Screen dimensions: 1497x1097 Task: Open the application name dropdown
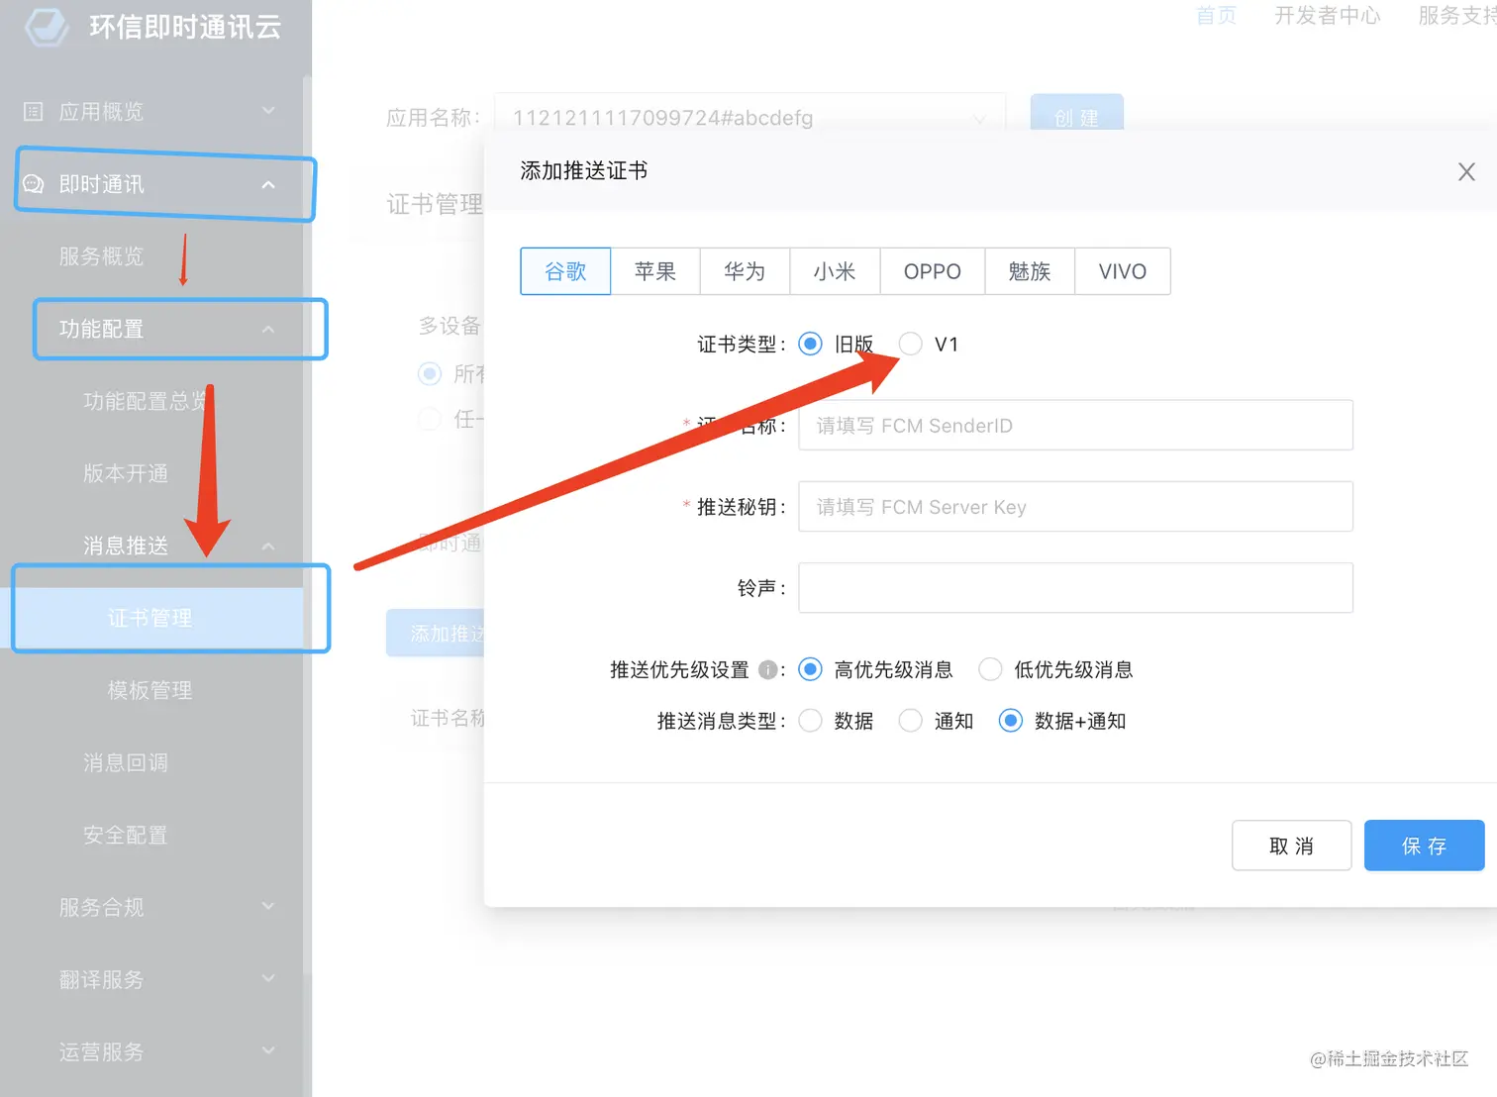click(x=978, y=118)
